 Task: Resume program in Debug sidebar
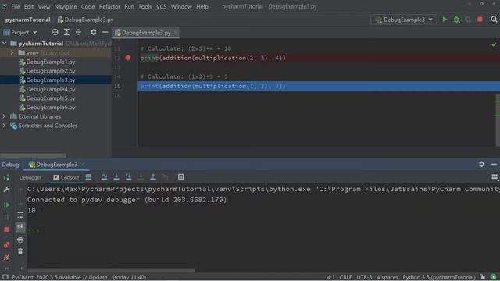[7, 205]
